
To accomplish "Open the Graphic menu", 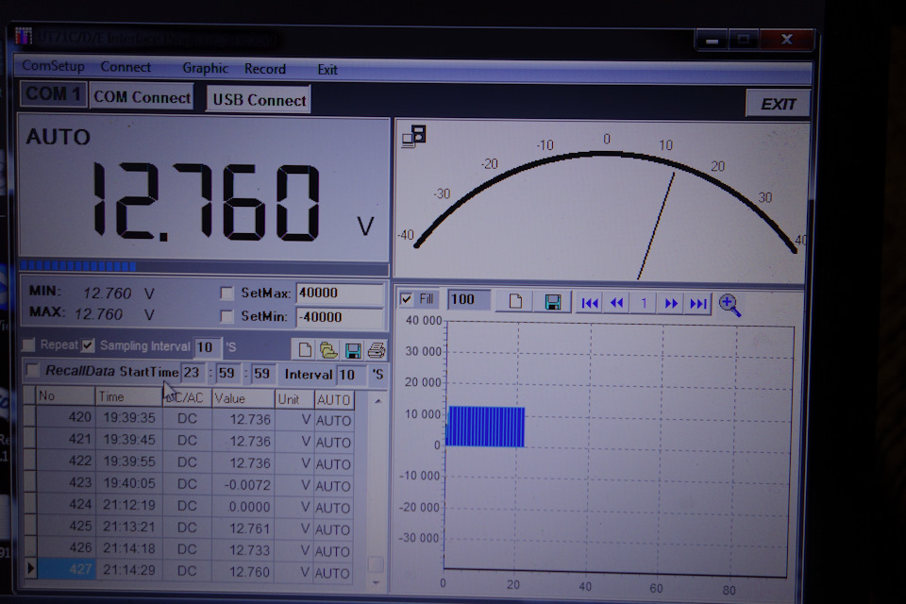I will tap(205, 68).
